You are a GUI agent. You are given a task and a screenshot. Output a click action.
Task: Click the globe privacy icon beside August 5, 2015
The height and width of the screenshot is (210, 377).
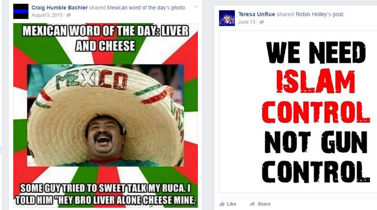pos(69,15)
